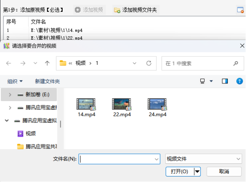Toggle the preview pane icon

click(x=225, y=81)
